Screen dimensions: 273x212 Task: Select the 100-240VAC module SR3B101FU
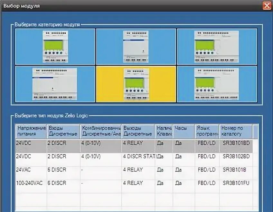(97, 183)
